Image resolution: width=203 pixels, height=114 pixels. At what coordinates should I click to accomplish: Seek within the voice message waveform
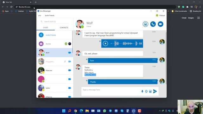pos(126,44)
